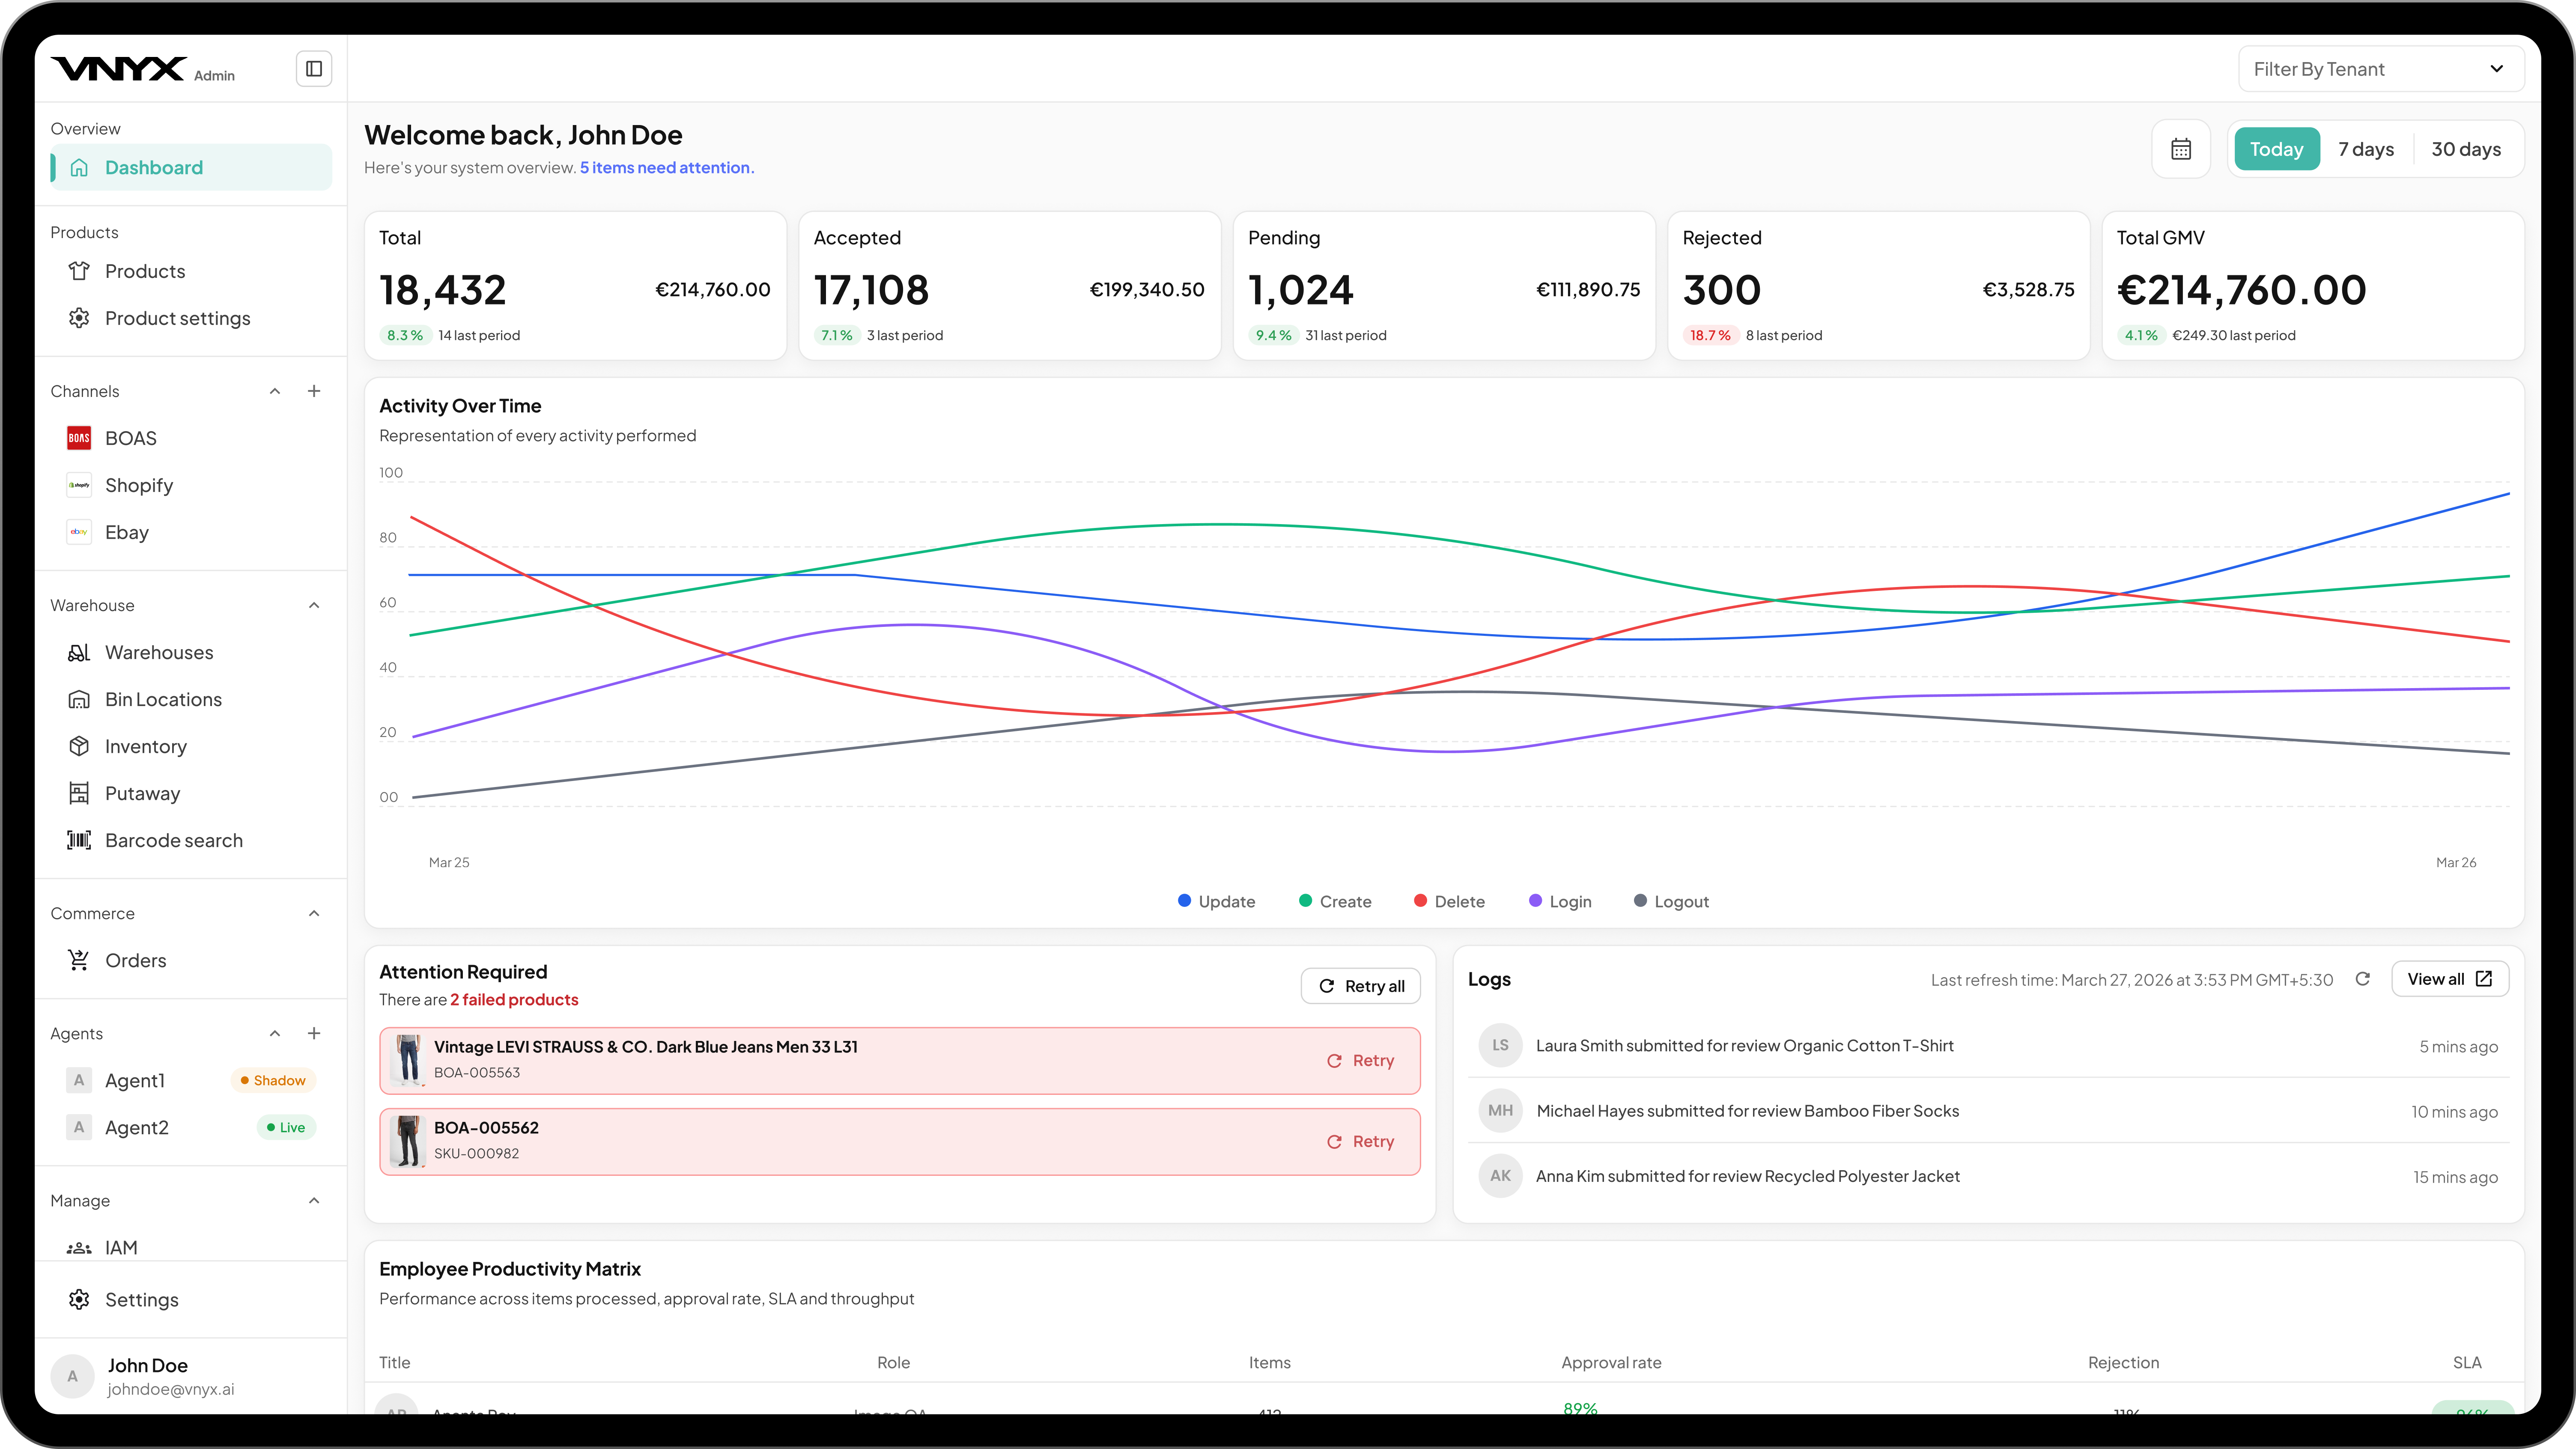Click the Warehouses forklift icon
This screenshot has width=2576, height=1449.
79,652
